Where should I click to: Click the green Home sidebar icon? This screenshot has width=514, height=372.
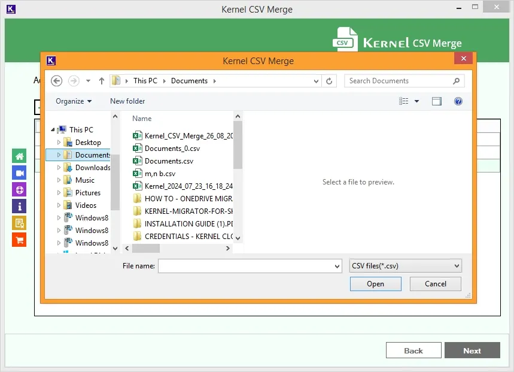19,156
